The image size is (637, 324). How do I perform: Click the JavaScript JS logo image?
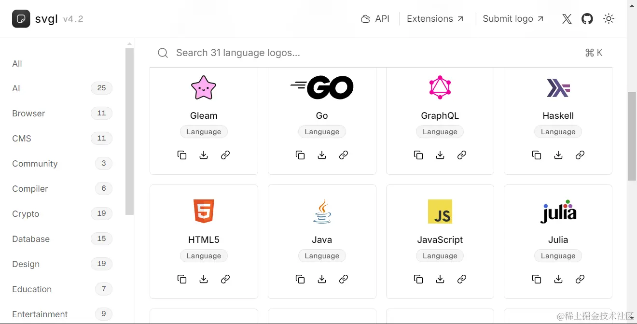[x=440, y=211]
